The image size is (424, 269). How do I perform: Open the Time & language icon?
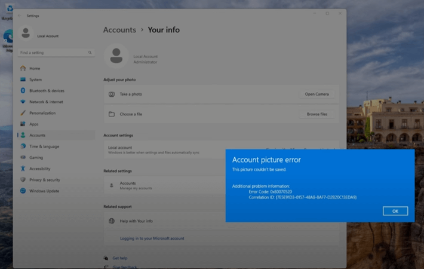[23, 146]
